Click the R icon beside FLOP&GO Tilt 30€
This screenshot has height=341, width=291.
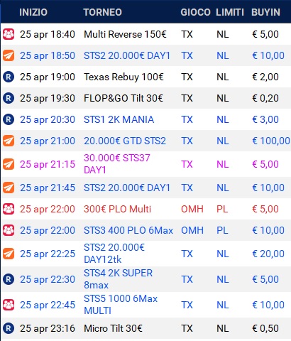tap(9, 98)
